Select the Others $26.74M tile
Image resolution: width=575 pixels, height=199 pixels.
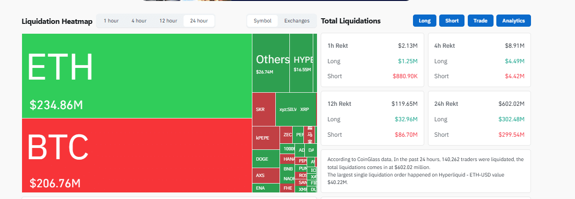[x=271, y=63]
